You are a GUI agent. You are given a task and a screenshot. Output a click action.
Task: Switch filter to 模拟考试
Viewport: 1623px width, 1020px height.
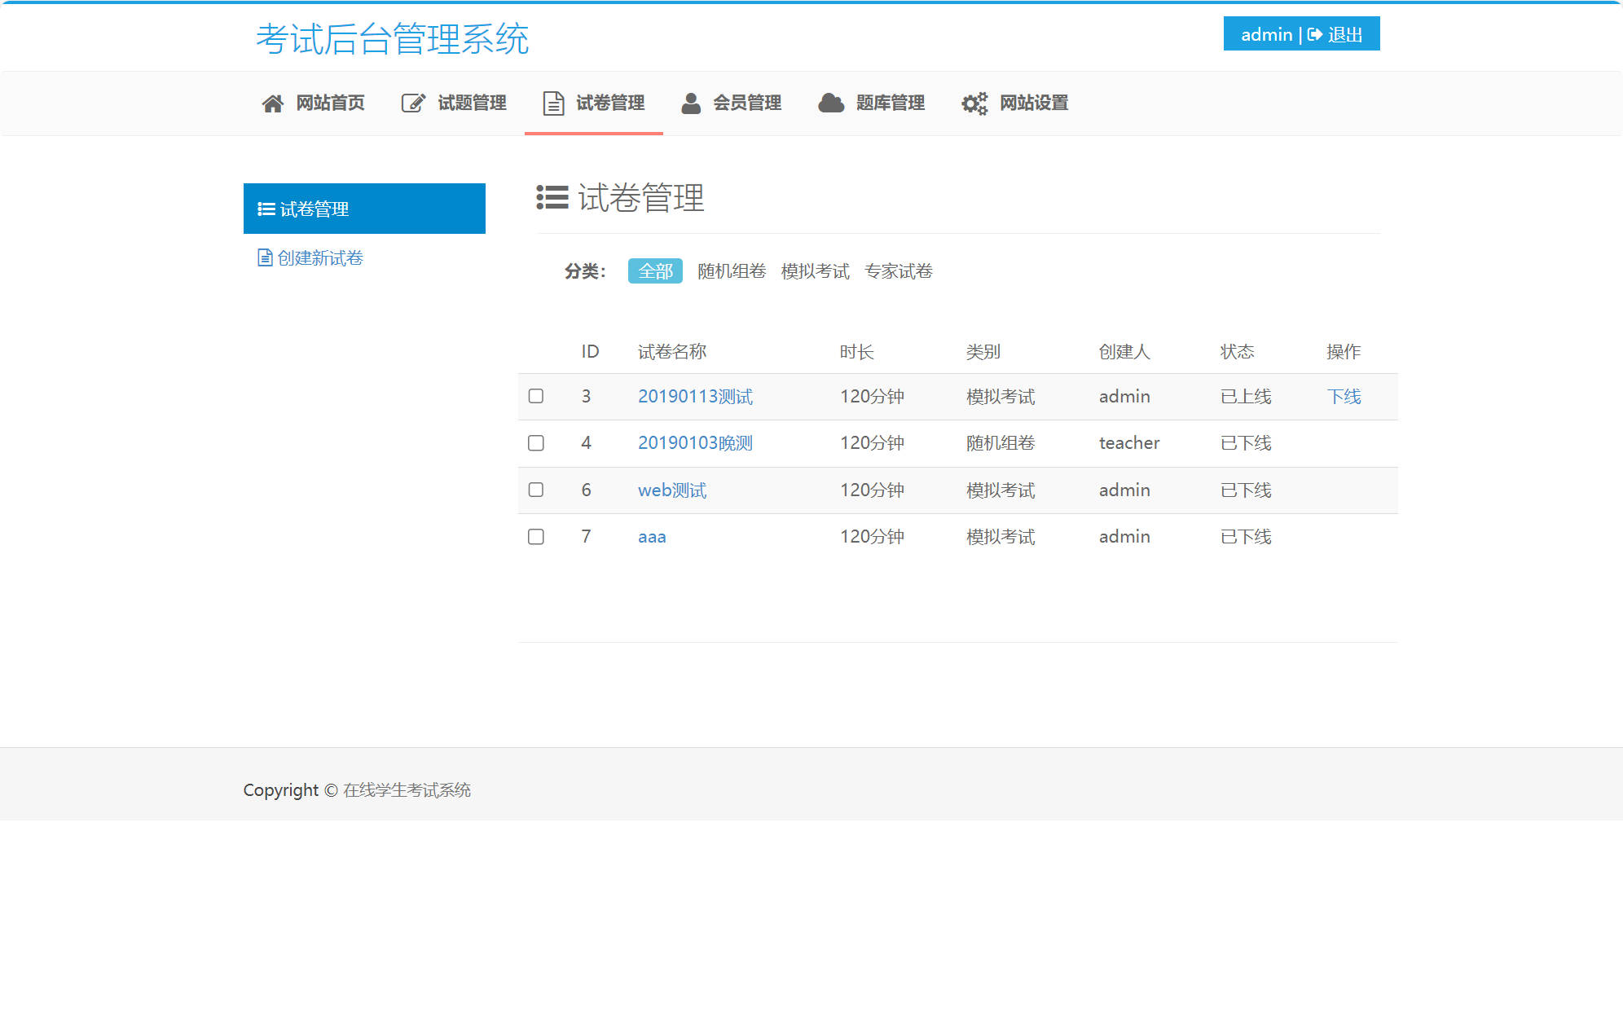click(x=815, y=270)
